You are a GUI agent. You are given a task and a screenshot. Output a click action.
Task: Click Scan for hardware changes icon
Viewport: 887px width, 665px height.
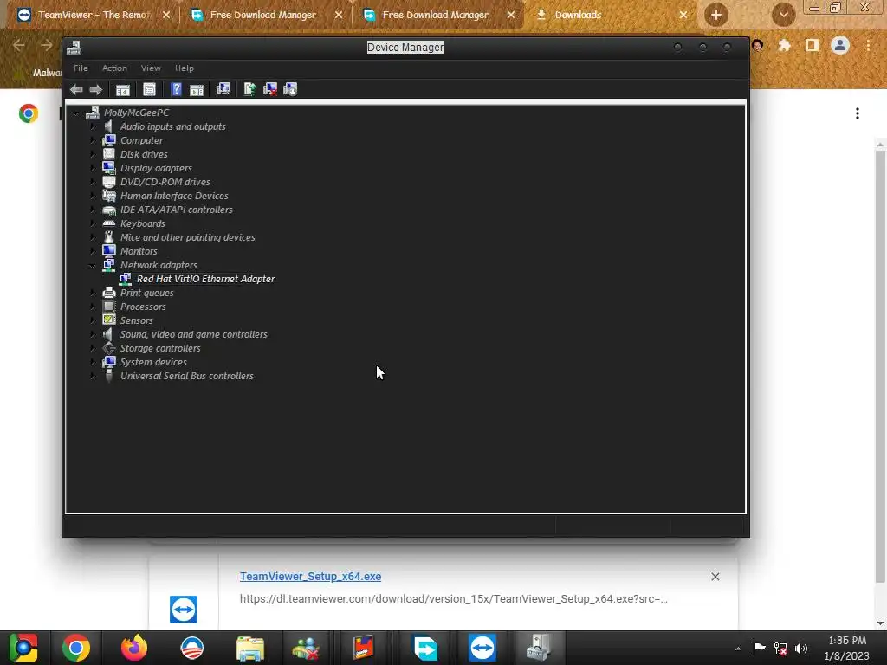click(223, 89)
